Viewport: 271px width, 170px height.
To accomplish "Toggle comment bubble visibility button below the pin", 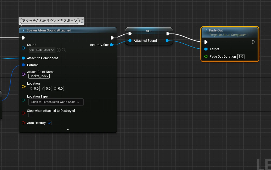I will (82, 22).
